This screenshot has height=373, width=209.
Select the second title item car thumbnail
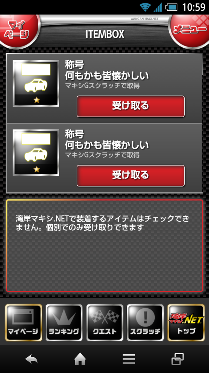(36, 153)
